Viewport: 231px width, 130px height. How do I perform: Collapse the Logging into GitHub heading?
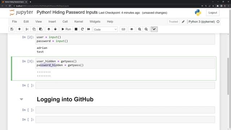[x=22, y=99]
